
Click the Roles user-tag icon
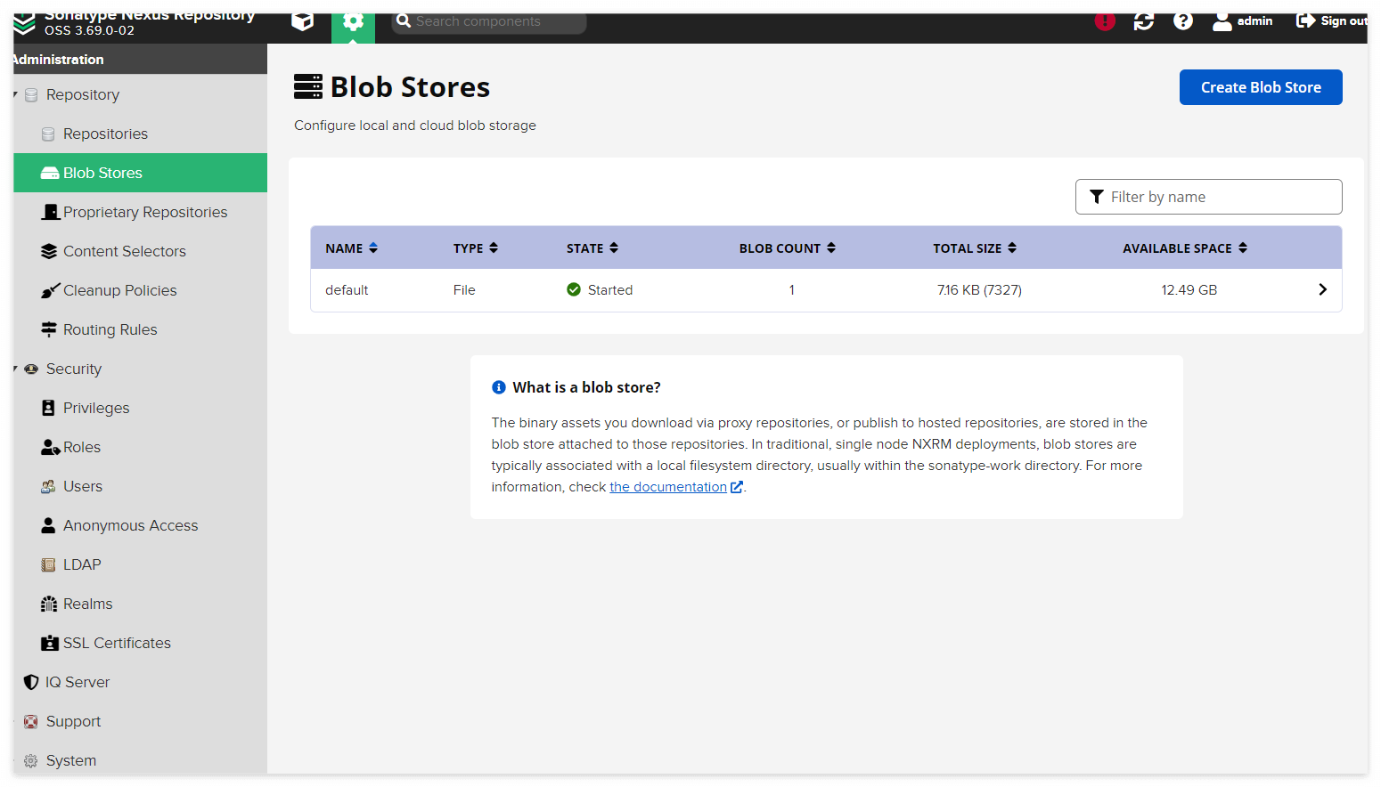pyautogui.click(x=50, y=447)
